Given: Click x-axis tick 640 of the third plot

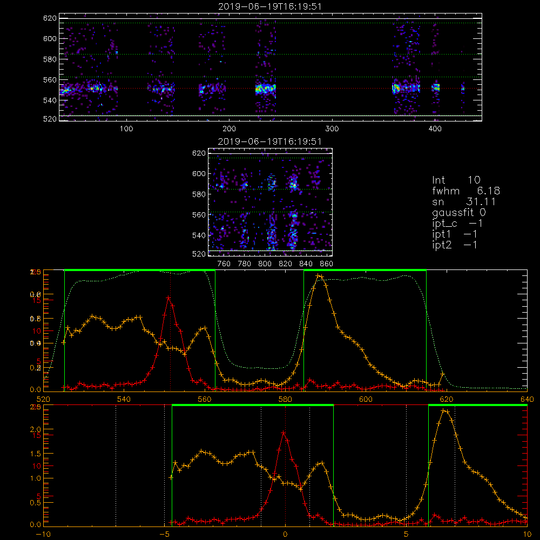Looking at the screenshot, I should [527, 399].
